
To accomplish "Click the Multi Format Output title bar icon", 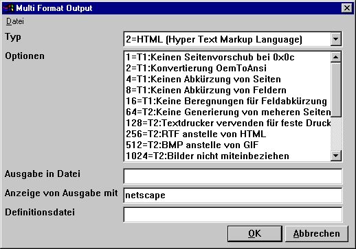I will [x=9, y=8].
